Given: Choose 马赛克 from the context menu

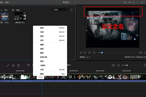Looking at the screenshot, I should point(50,65).
